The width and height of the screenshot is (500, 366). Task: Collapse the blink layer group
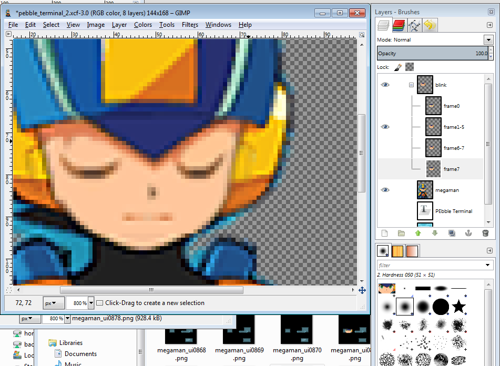click(411, 85)
